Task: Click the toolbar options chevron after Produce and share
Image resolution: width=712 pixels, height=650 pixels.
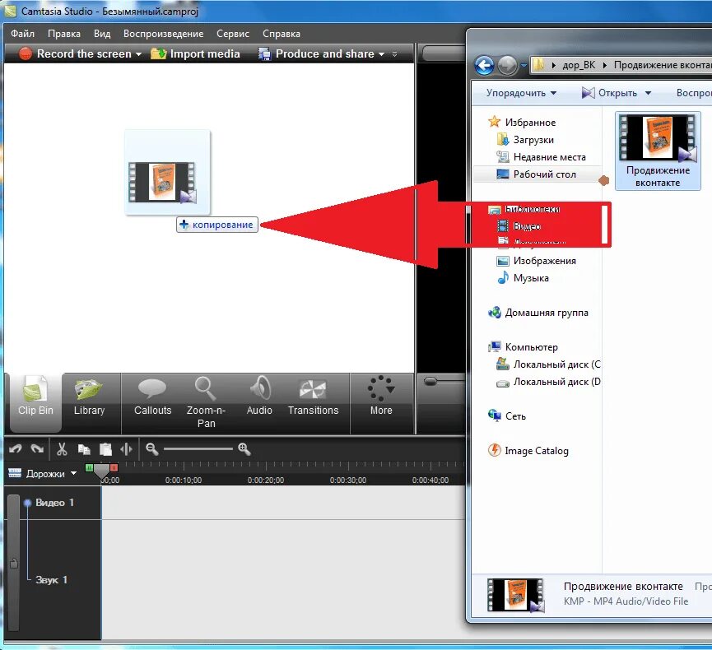Action: point(394,54)
